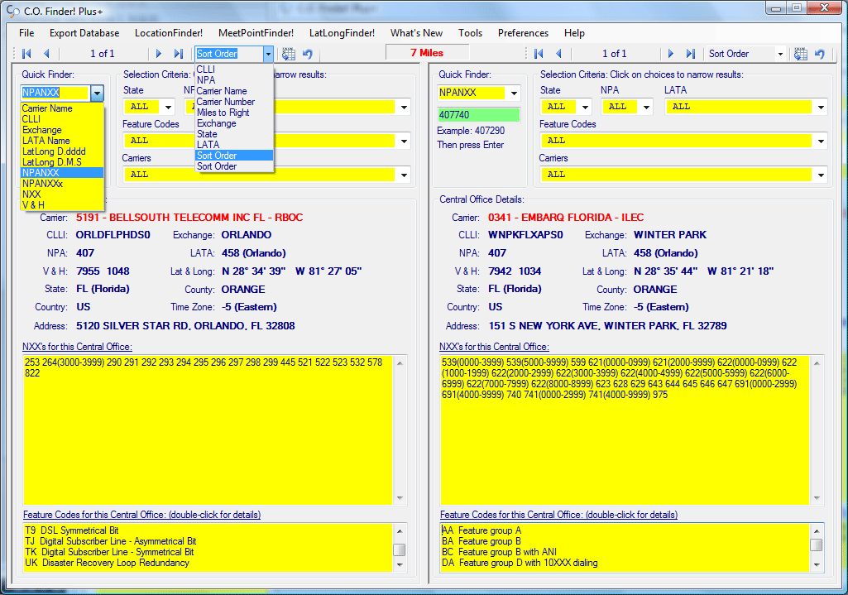Choose State in sort order list
Screen dimensions: 848x595
tap(234, 133)
